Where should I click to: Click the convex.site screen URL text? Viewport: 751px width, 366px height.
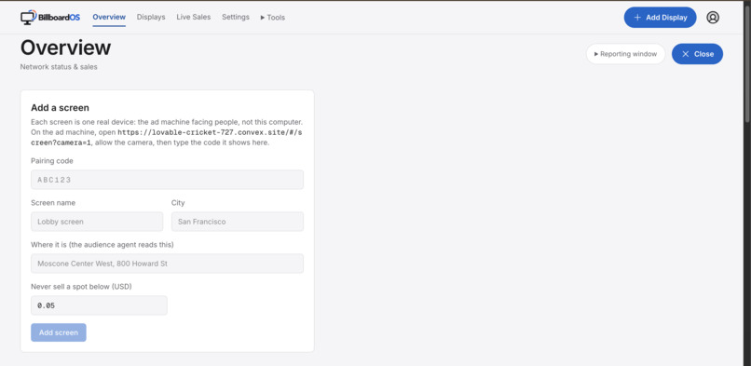[167, 137]
